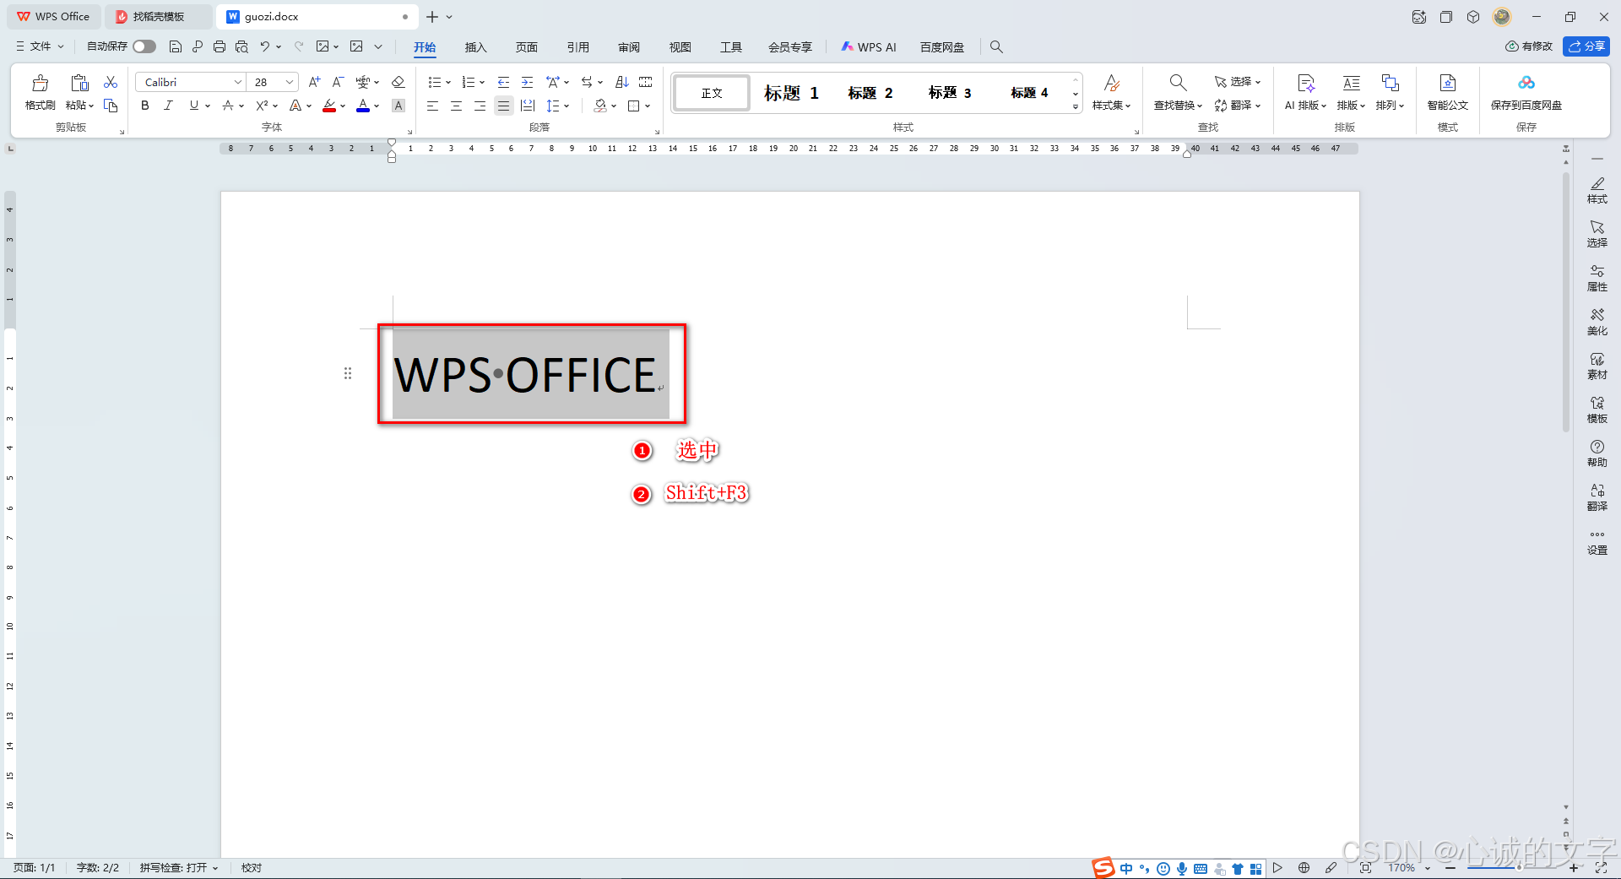Select the ribbon 翻译 translate tool
The width and height of the screenshot is (1621, 879).
pyautogui.click(x=1237, y=106)
